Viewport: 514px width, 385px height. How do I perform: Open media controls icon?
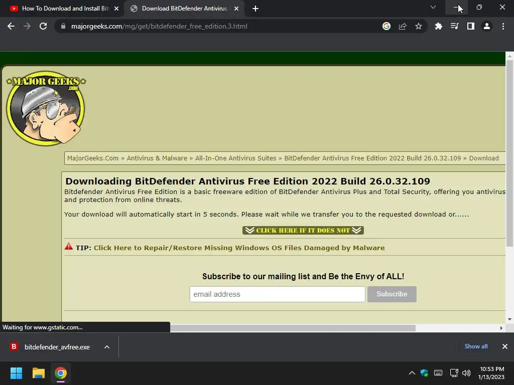click(x=454, y=26)
